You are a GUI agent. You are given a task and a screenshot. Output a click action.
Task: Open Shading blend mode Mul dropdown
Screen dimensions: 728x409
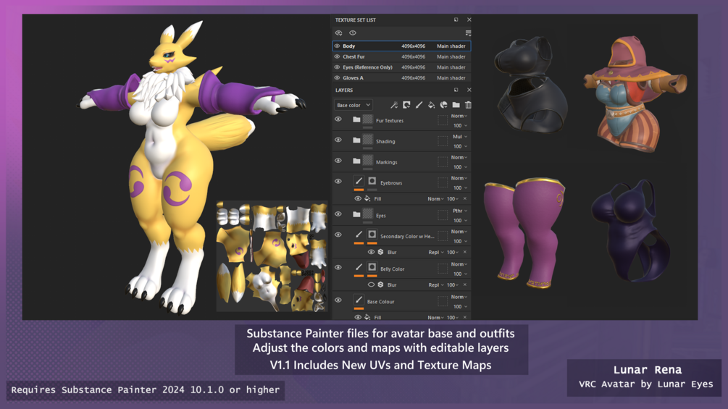coord(460,137)
